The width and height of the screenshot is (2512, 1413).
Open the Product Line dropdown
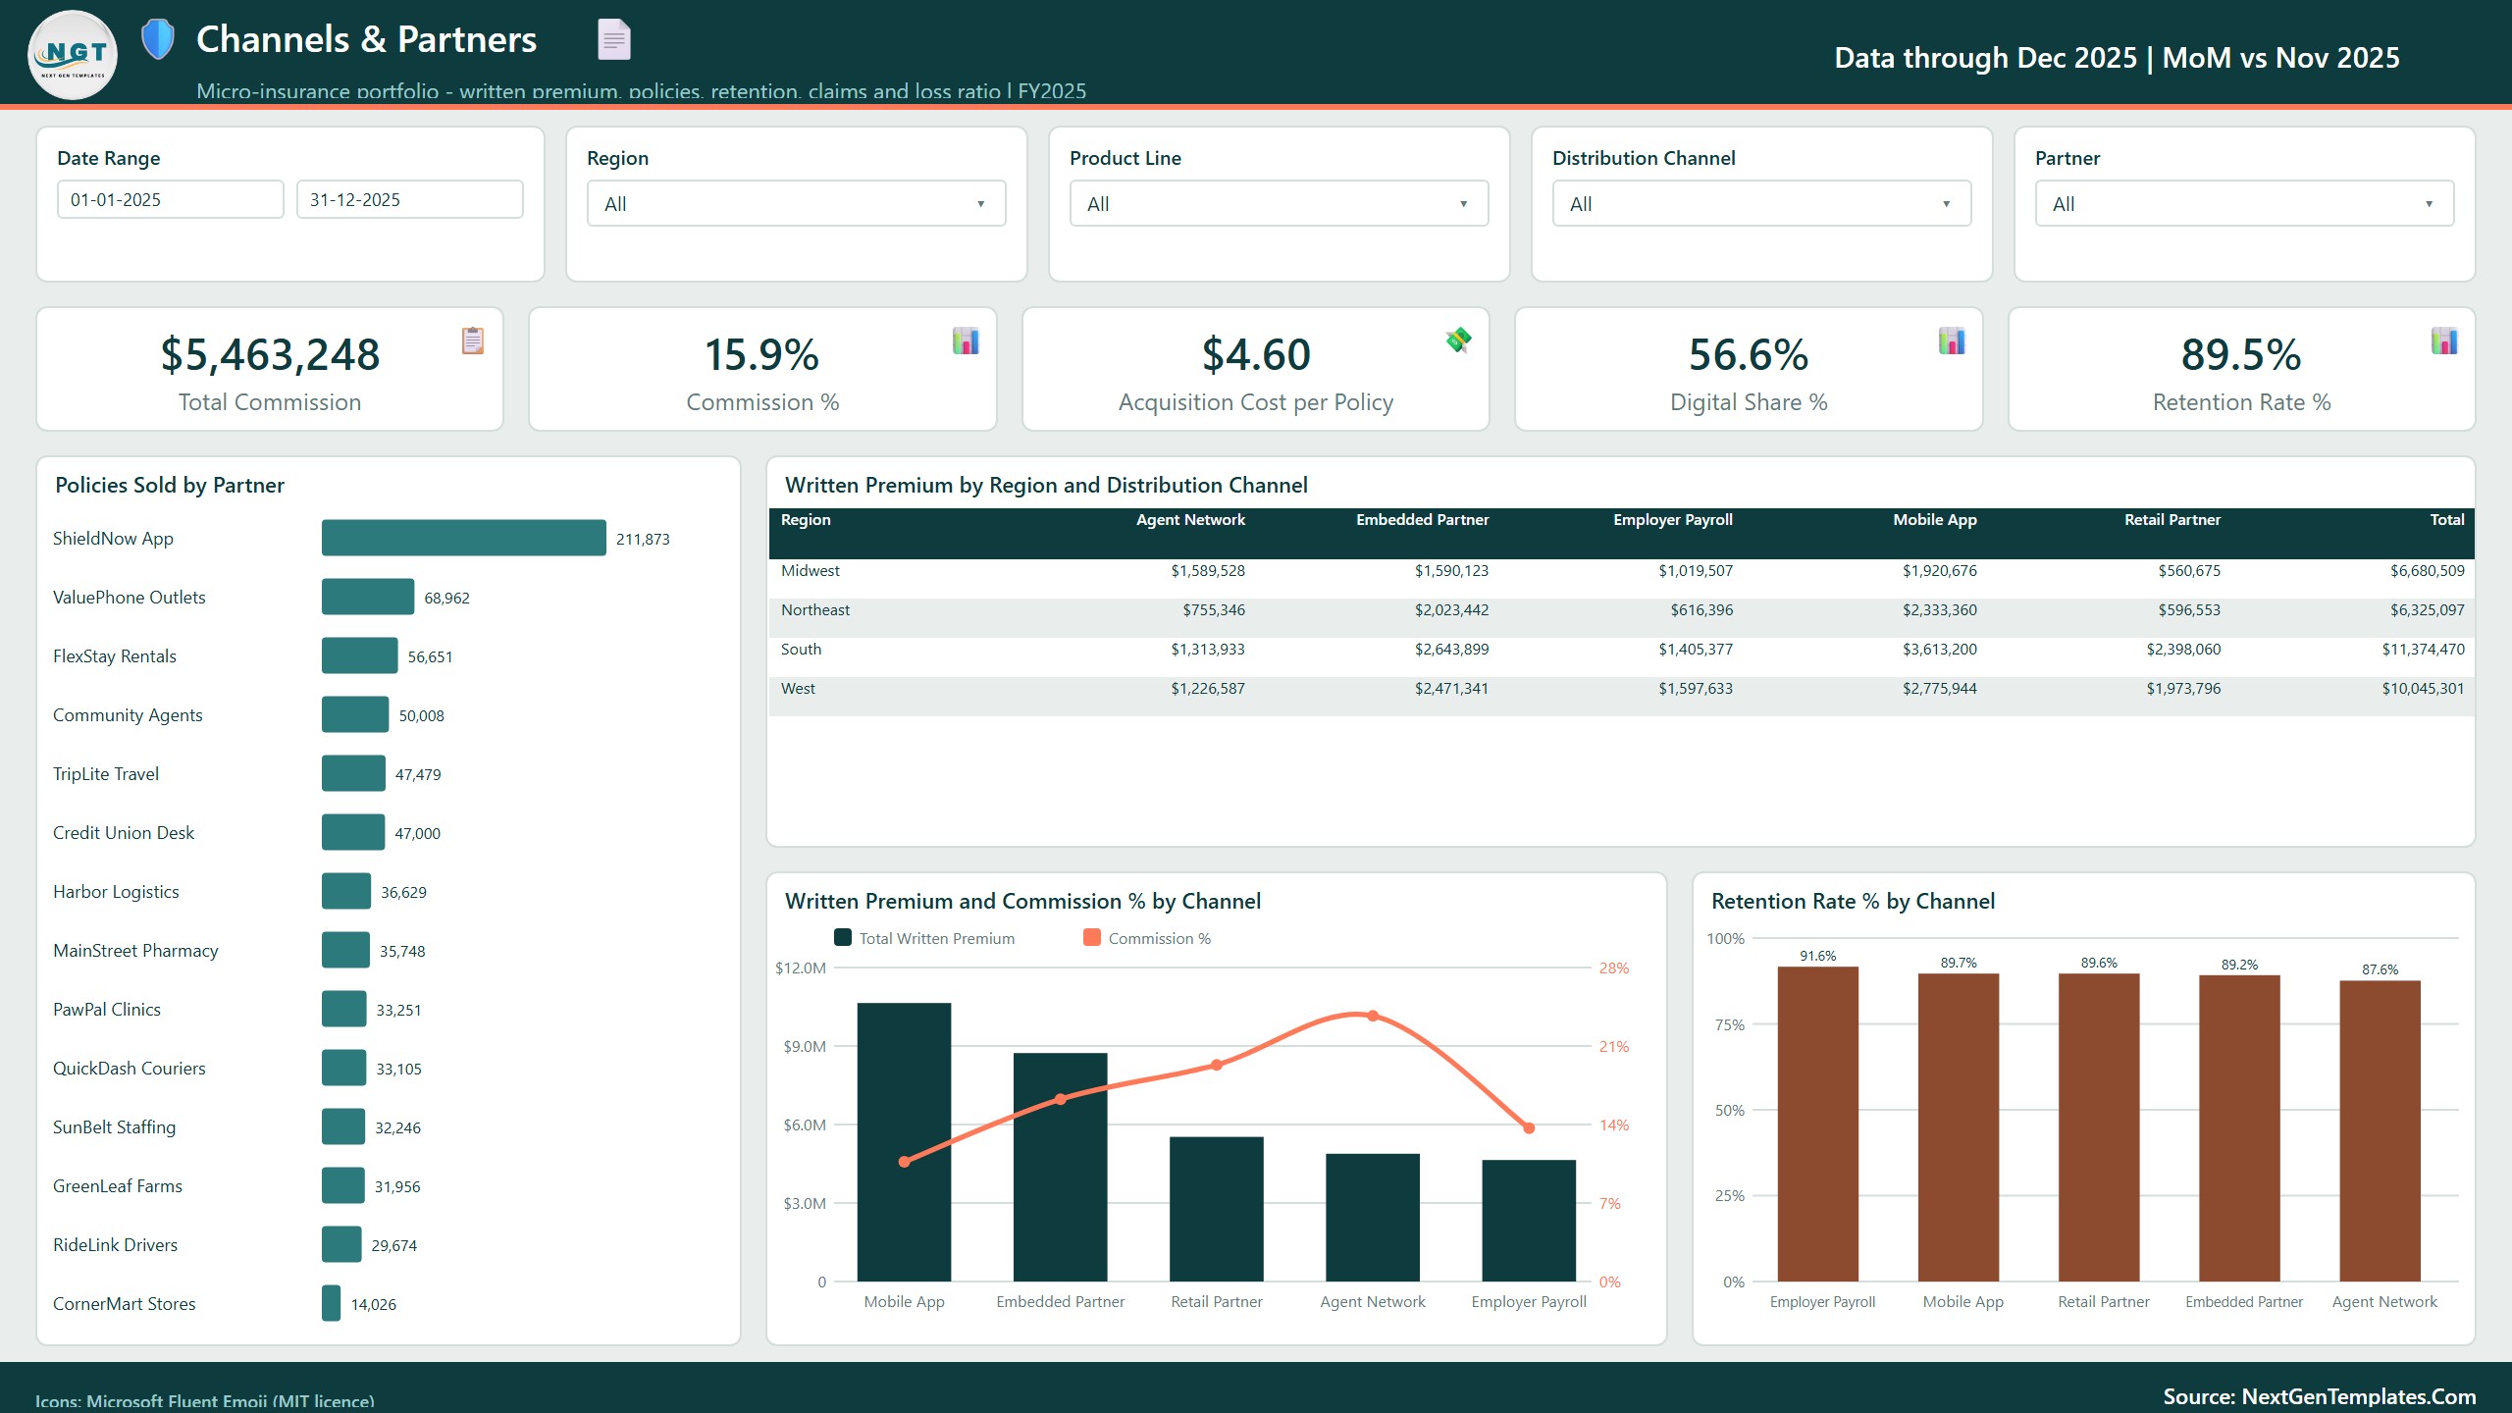(x=1279, y=203)
